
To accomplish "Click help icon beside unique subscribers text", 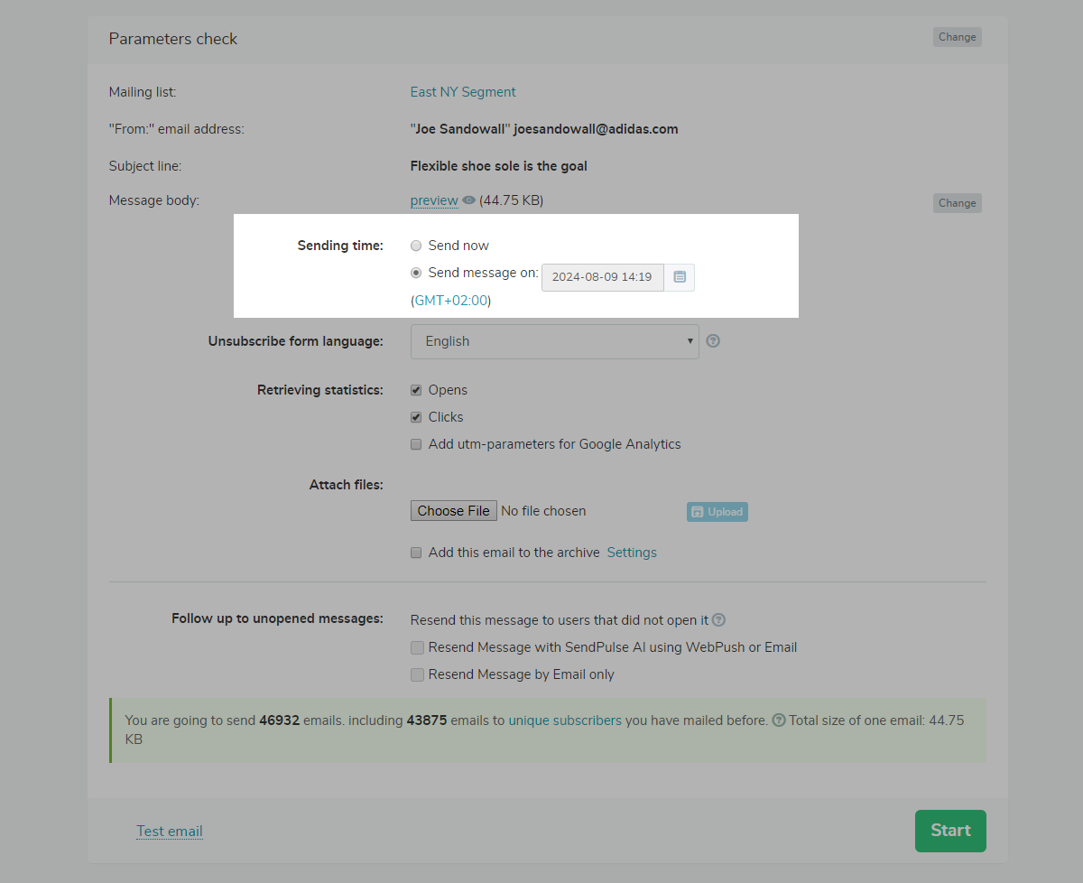I will pyautogui.click(x=779, y=720).
